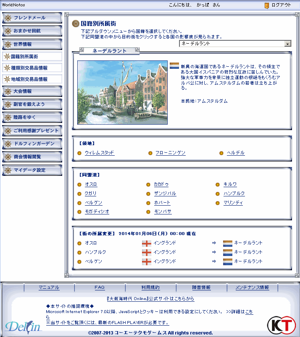The width and height of the screenshot is (300, 337).
Task: Open 陸路をゆく section
Action: coord(32,118)
